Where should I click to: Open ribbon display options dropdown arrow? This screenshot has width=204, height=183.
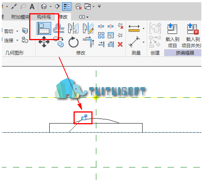[88, 17]
